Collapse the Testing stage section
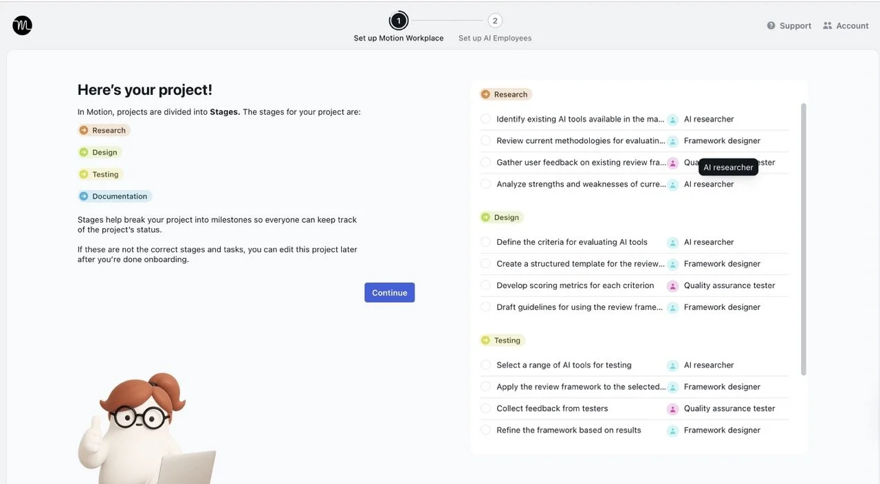 point(503,340)
